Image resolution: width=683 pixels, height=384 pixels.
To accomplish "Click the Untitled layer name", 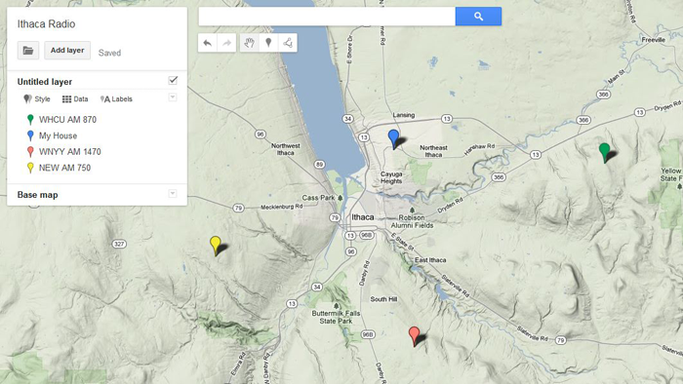I will [45, 82].
